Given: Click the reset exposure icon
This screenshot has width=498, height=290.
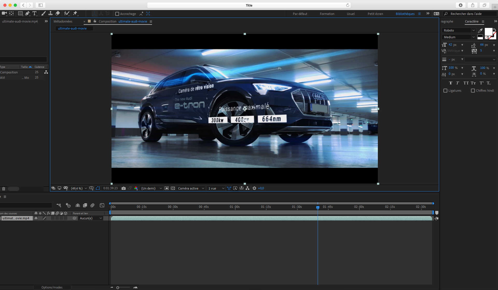Looking at the screenshot, I should pos(254,188).
